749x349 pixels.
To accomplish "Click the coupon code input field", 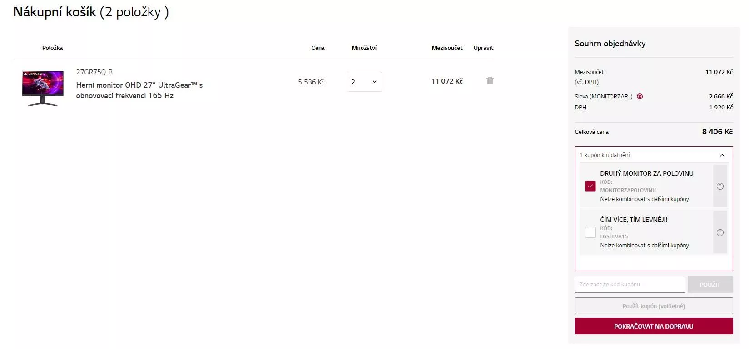I will click(x=630, y=285).
